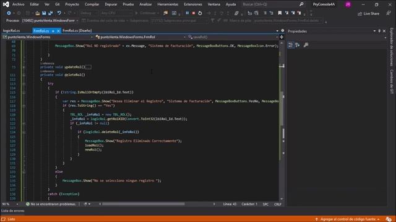The image size is (396, 222).
Task: Open the Editar menu
Action: 35,4
